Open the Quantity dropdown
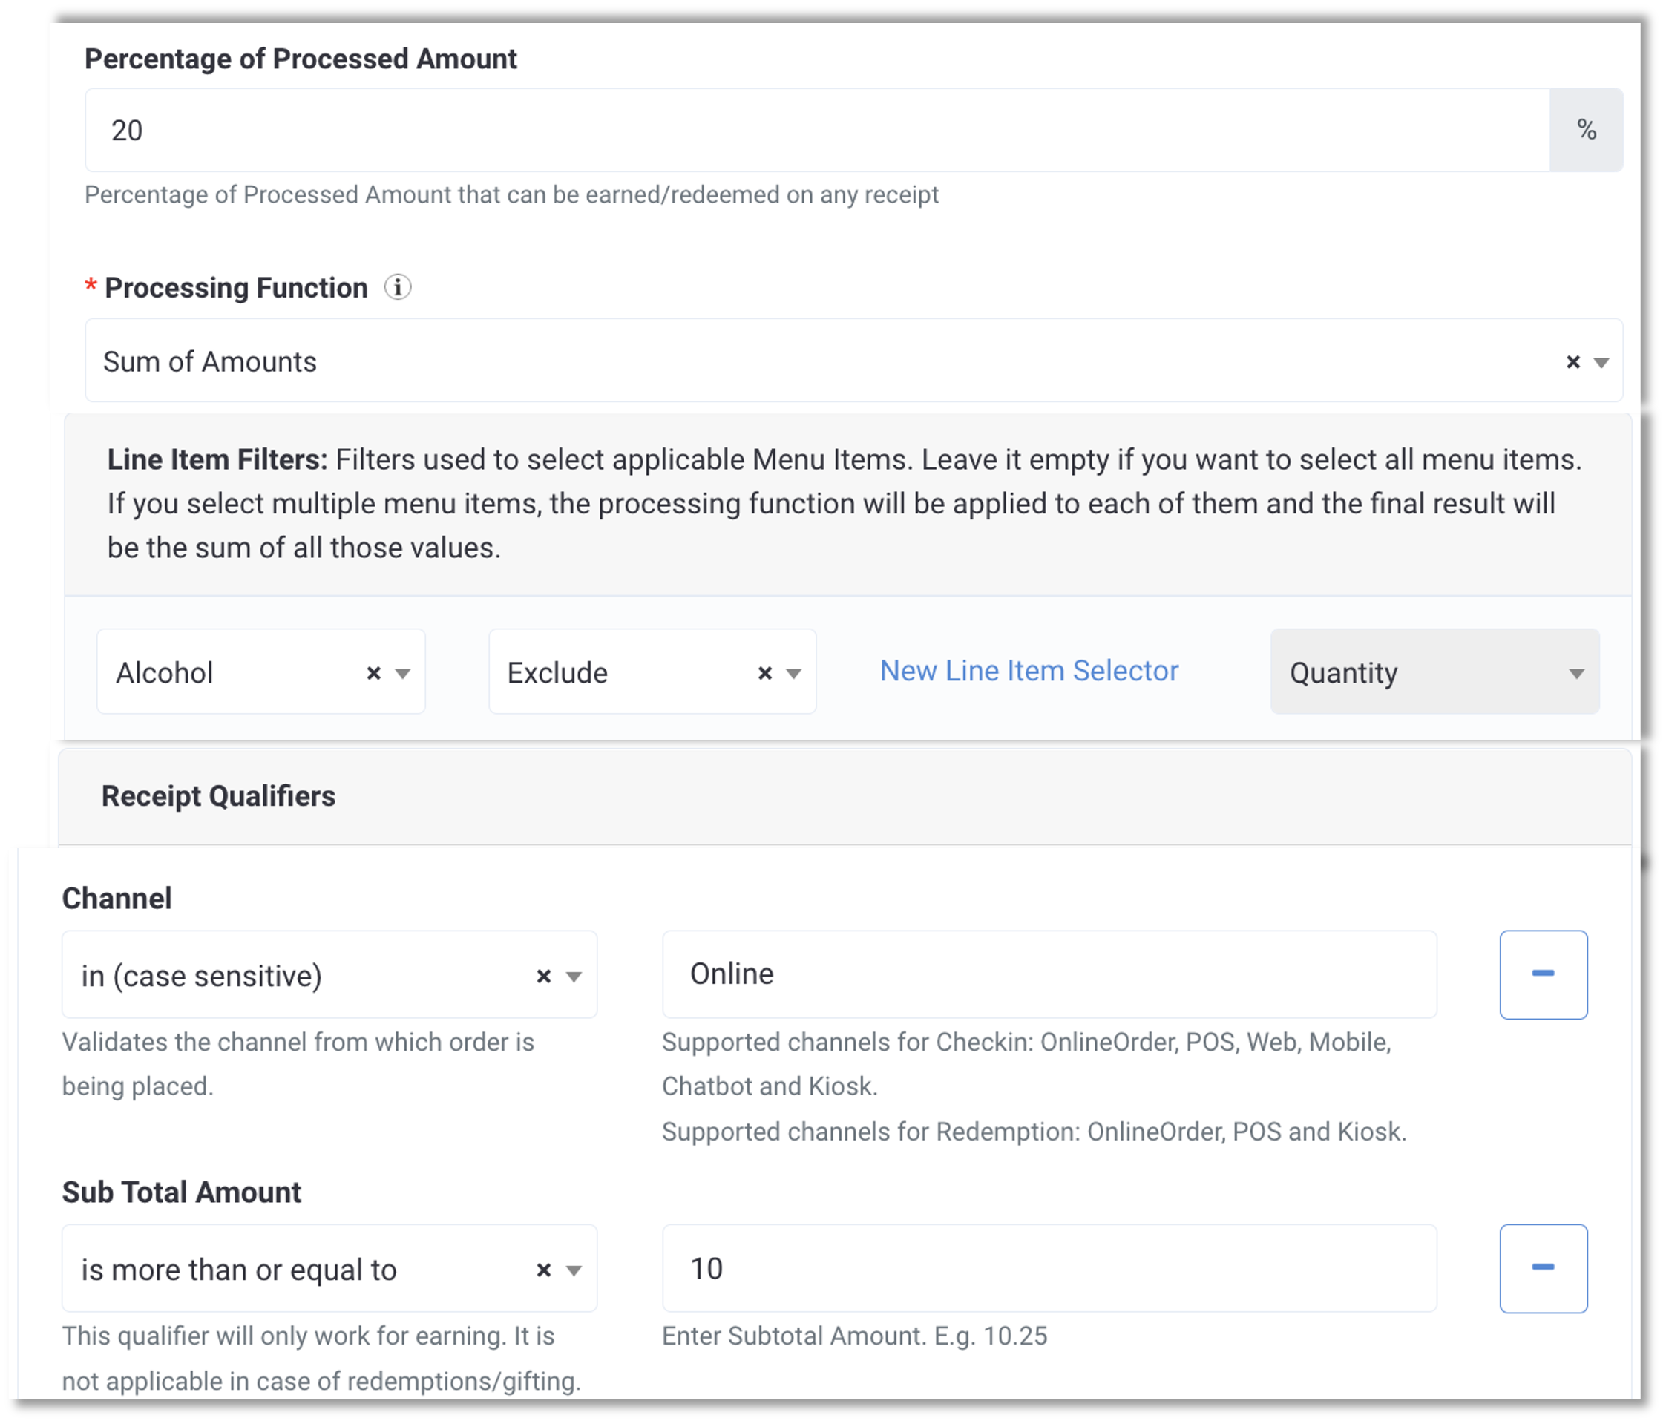Viewport: 1666px width, 1421px height. tap(1434, 672)
